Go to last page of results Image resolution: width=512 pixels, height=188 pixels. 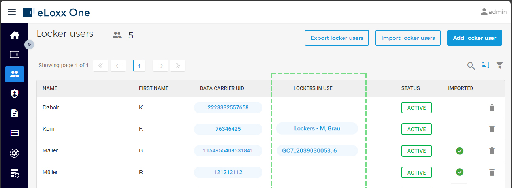point(178,66)
